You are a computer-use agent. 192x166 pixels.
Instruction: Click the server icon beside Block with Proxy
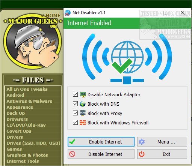83,113
